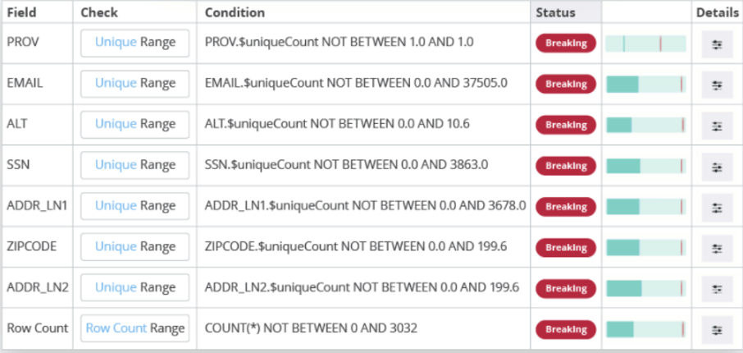Screen dimensions: 743x353
Task: Click the Check column header
Action: [x=99, y=13]
